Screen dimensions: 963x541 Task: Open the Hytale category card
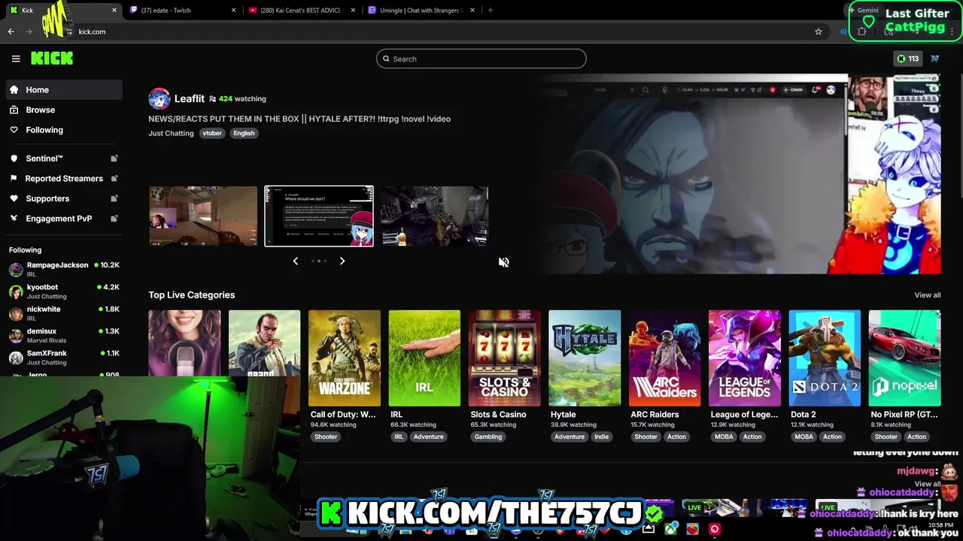click(585, 358)
